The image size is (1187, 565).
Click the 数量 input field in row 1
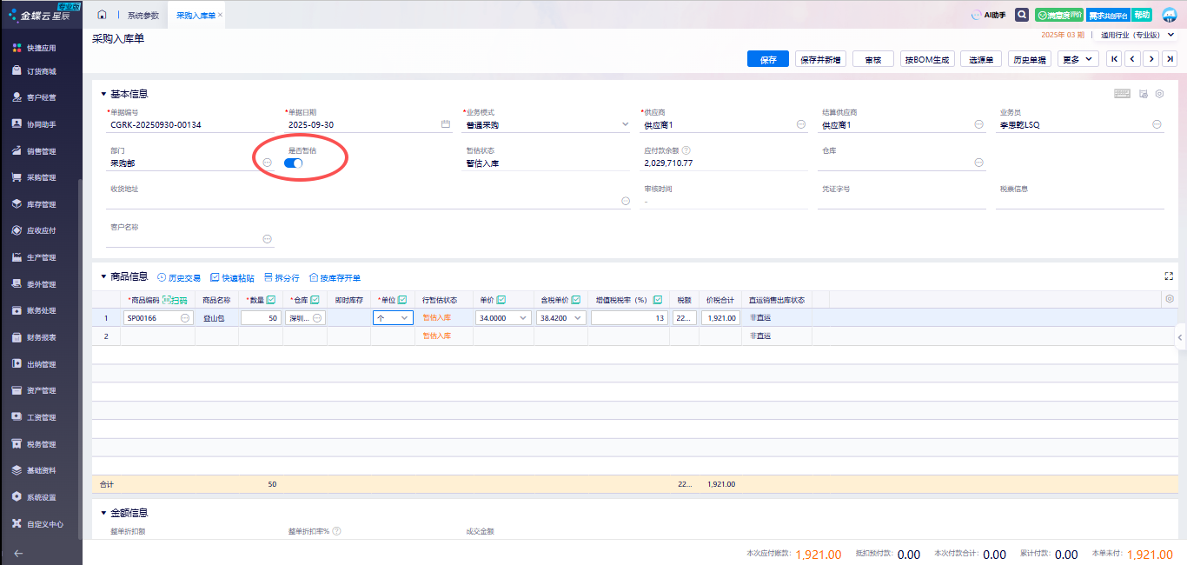261,318
